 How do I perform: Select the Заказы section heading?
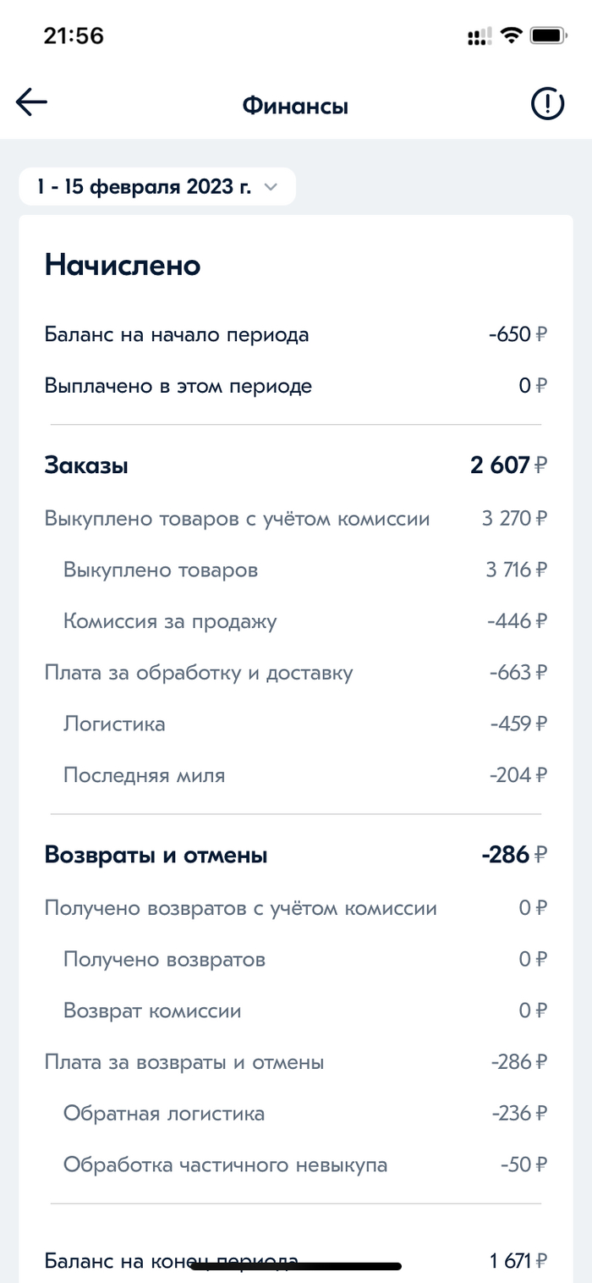tap(86, 465)
